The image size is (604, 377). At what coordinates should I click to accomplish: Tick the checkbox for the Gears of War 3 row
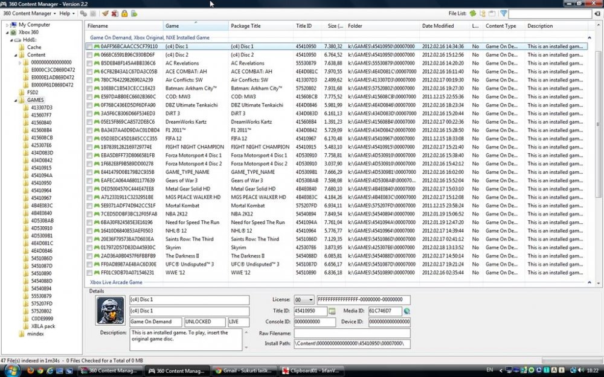point(89,180)
